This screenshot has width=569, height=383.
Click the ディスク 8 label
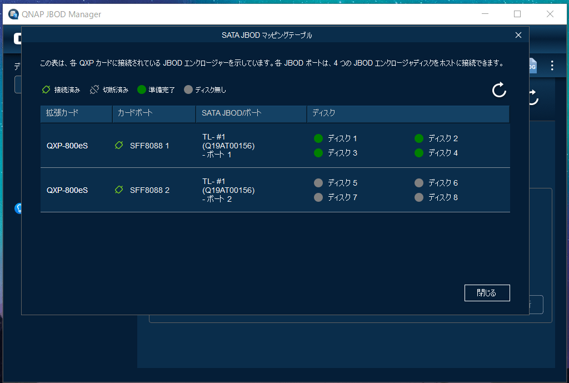(443, 197)
